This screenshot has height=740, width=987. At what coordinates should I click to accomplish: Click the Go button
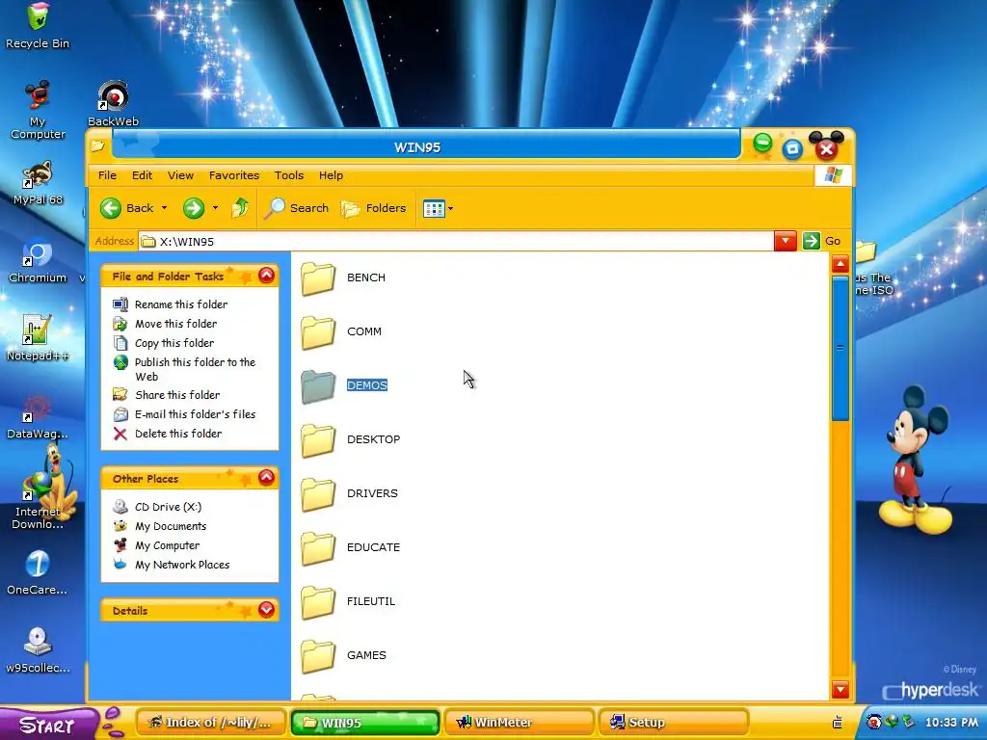[x=822, y=241]
